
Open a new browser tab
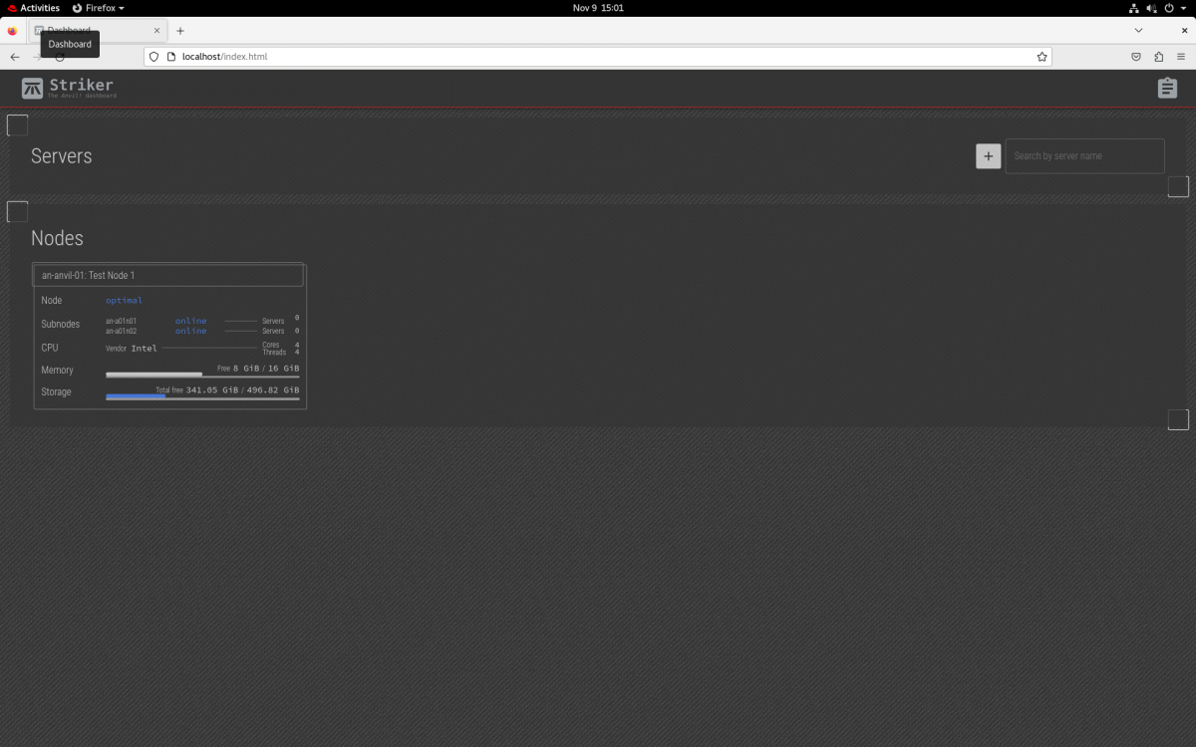click(180, 31)
